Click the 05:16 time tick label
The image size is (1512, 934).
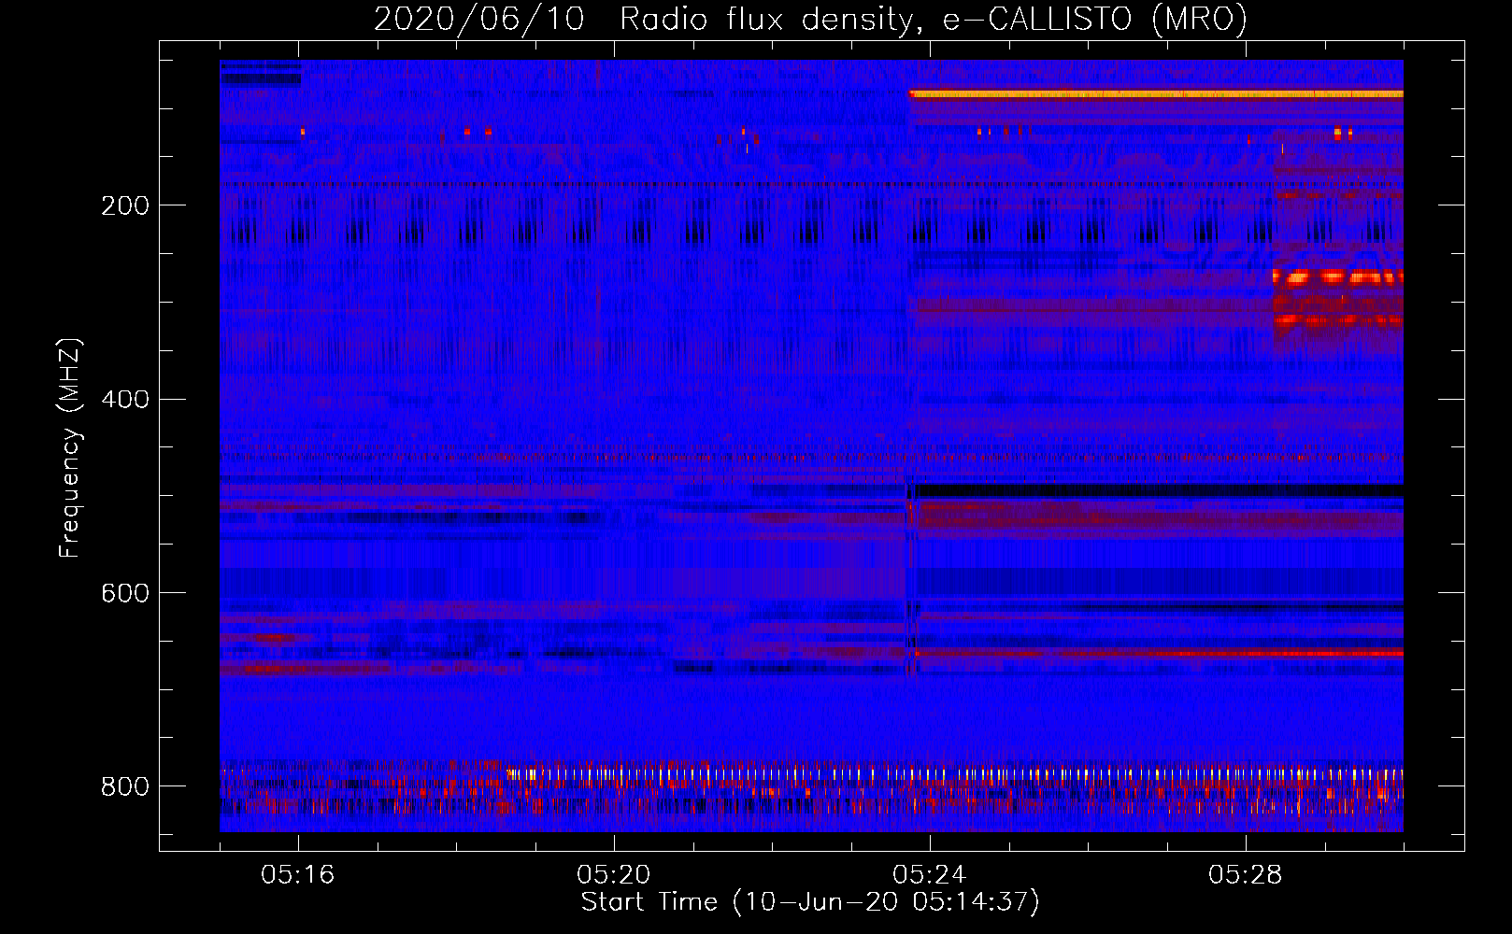pyautogui.click(x=297, y=875)
